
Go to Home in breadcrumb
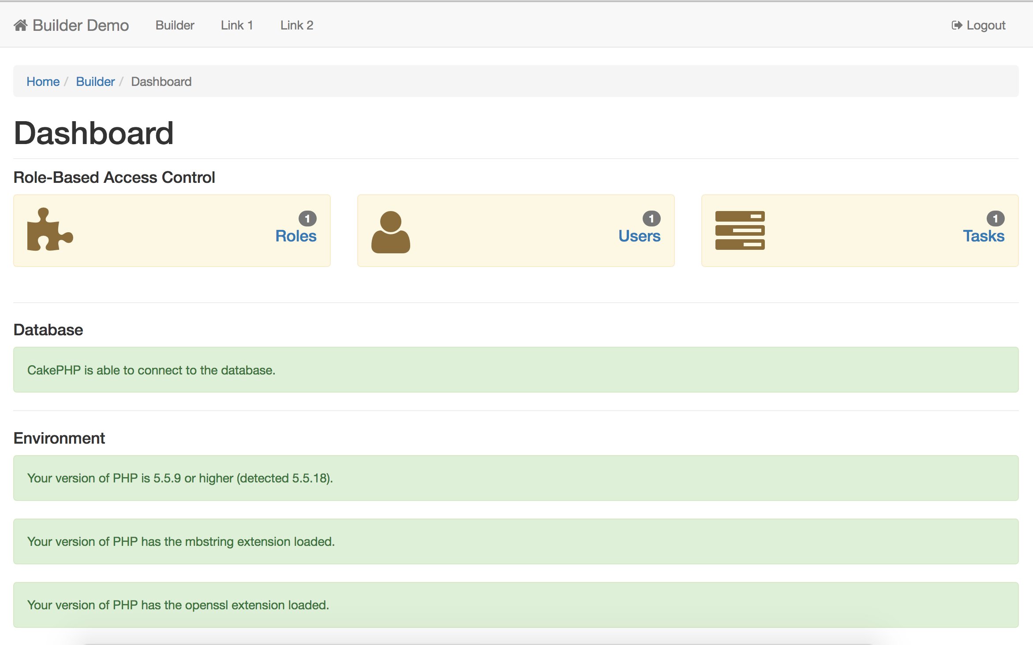pyautogui.click(x=43, y=82)
